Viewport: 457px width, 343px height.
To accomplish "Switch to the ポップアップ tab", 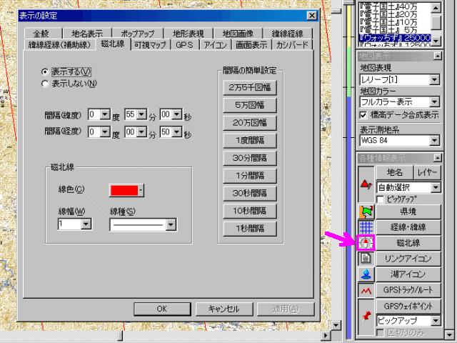I will click(x=138, y=34).
